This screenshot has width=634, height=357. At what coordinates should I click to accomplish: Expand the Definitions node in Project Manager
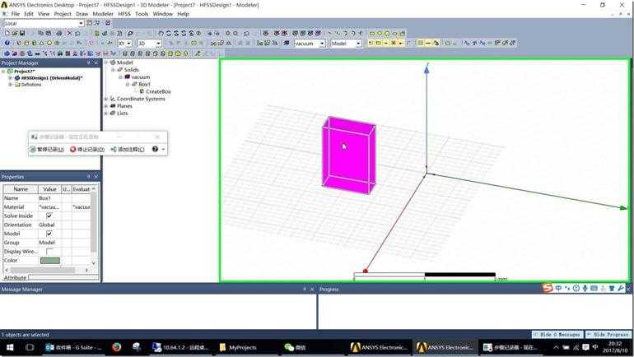click(x=10, y=85)
